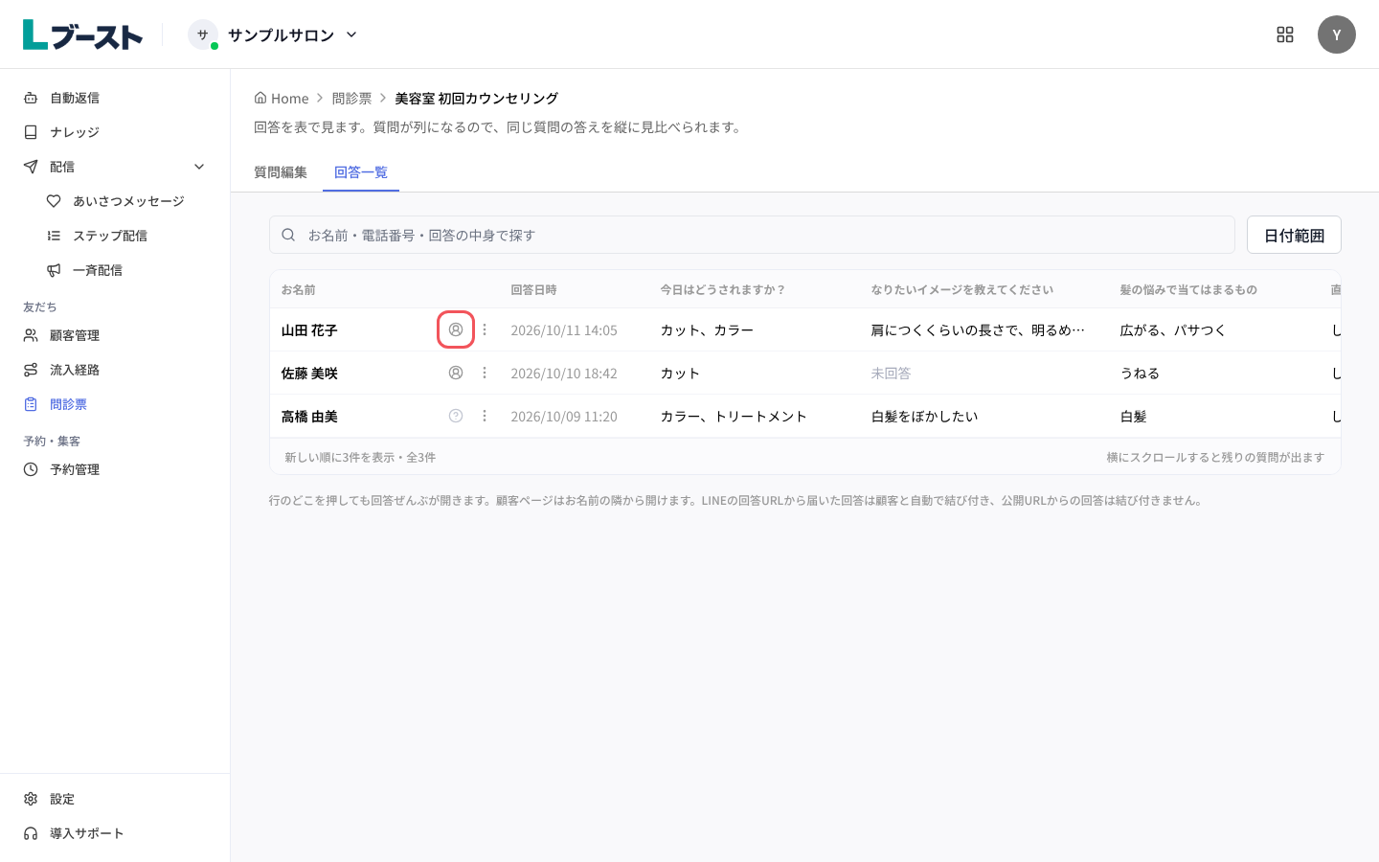The width and height of the screenshot is (1379, 862).
Task: Expand the サンプルサロン account switcher
Action: [x=274, y=34]
